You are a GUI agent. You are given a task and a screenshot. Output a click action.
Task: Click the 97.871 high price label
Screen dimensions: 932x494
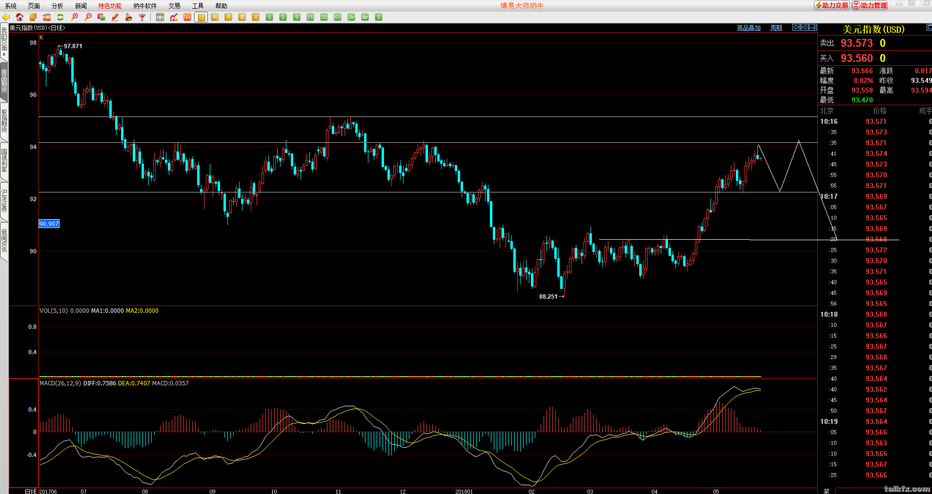(73, 46)
